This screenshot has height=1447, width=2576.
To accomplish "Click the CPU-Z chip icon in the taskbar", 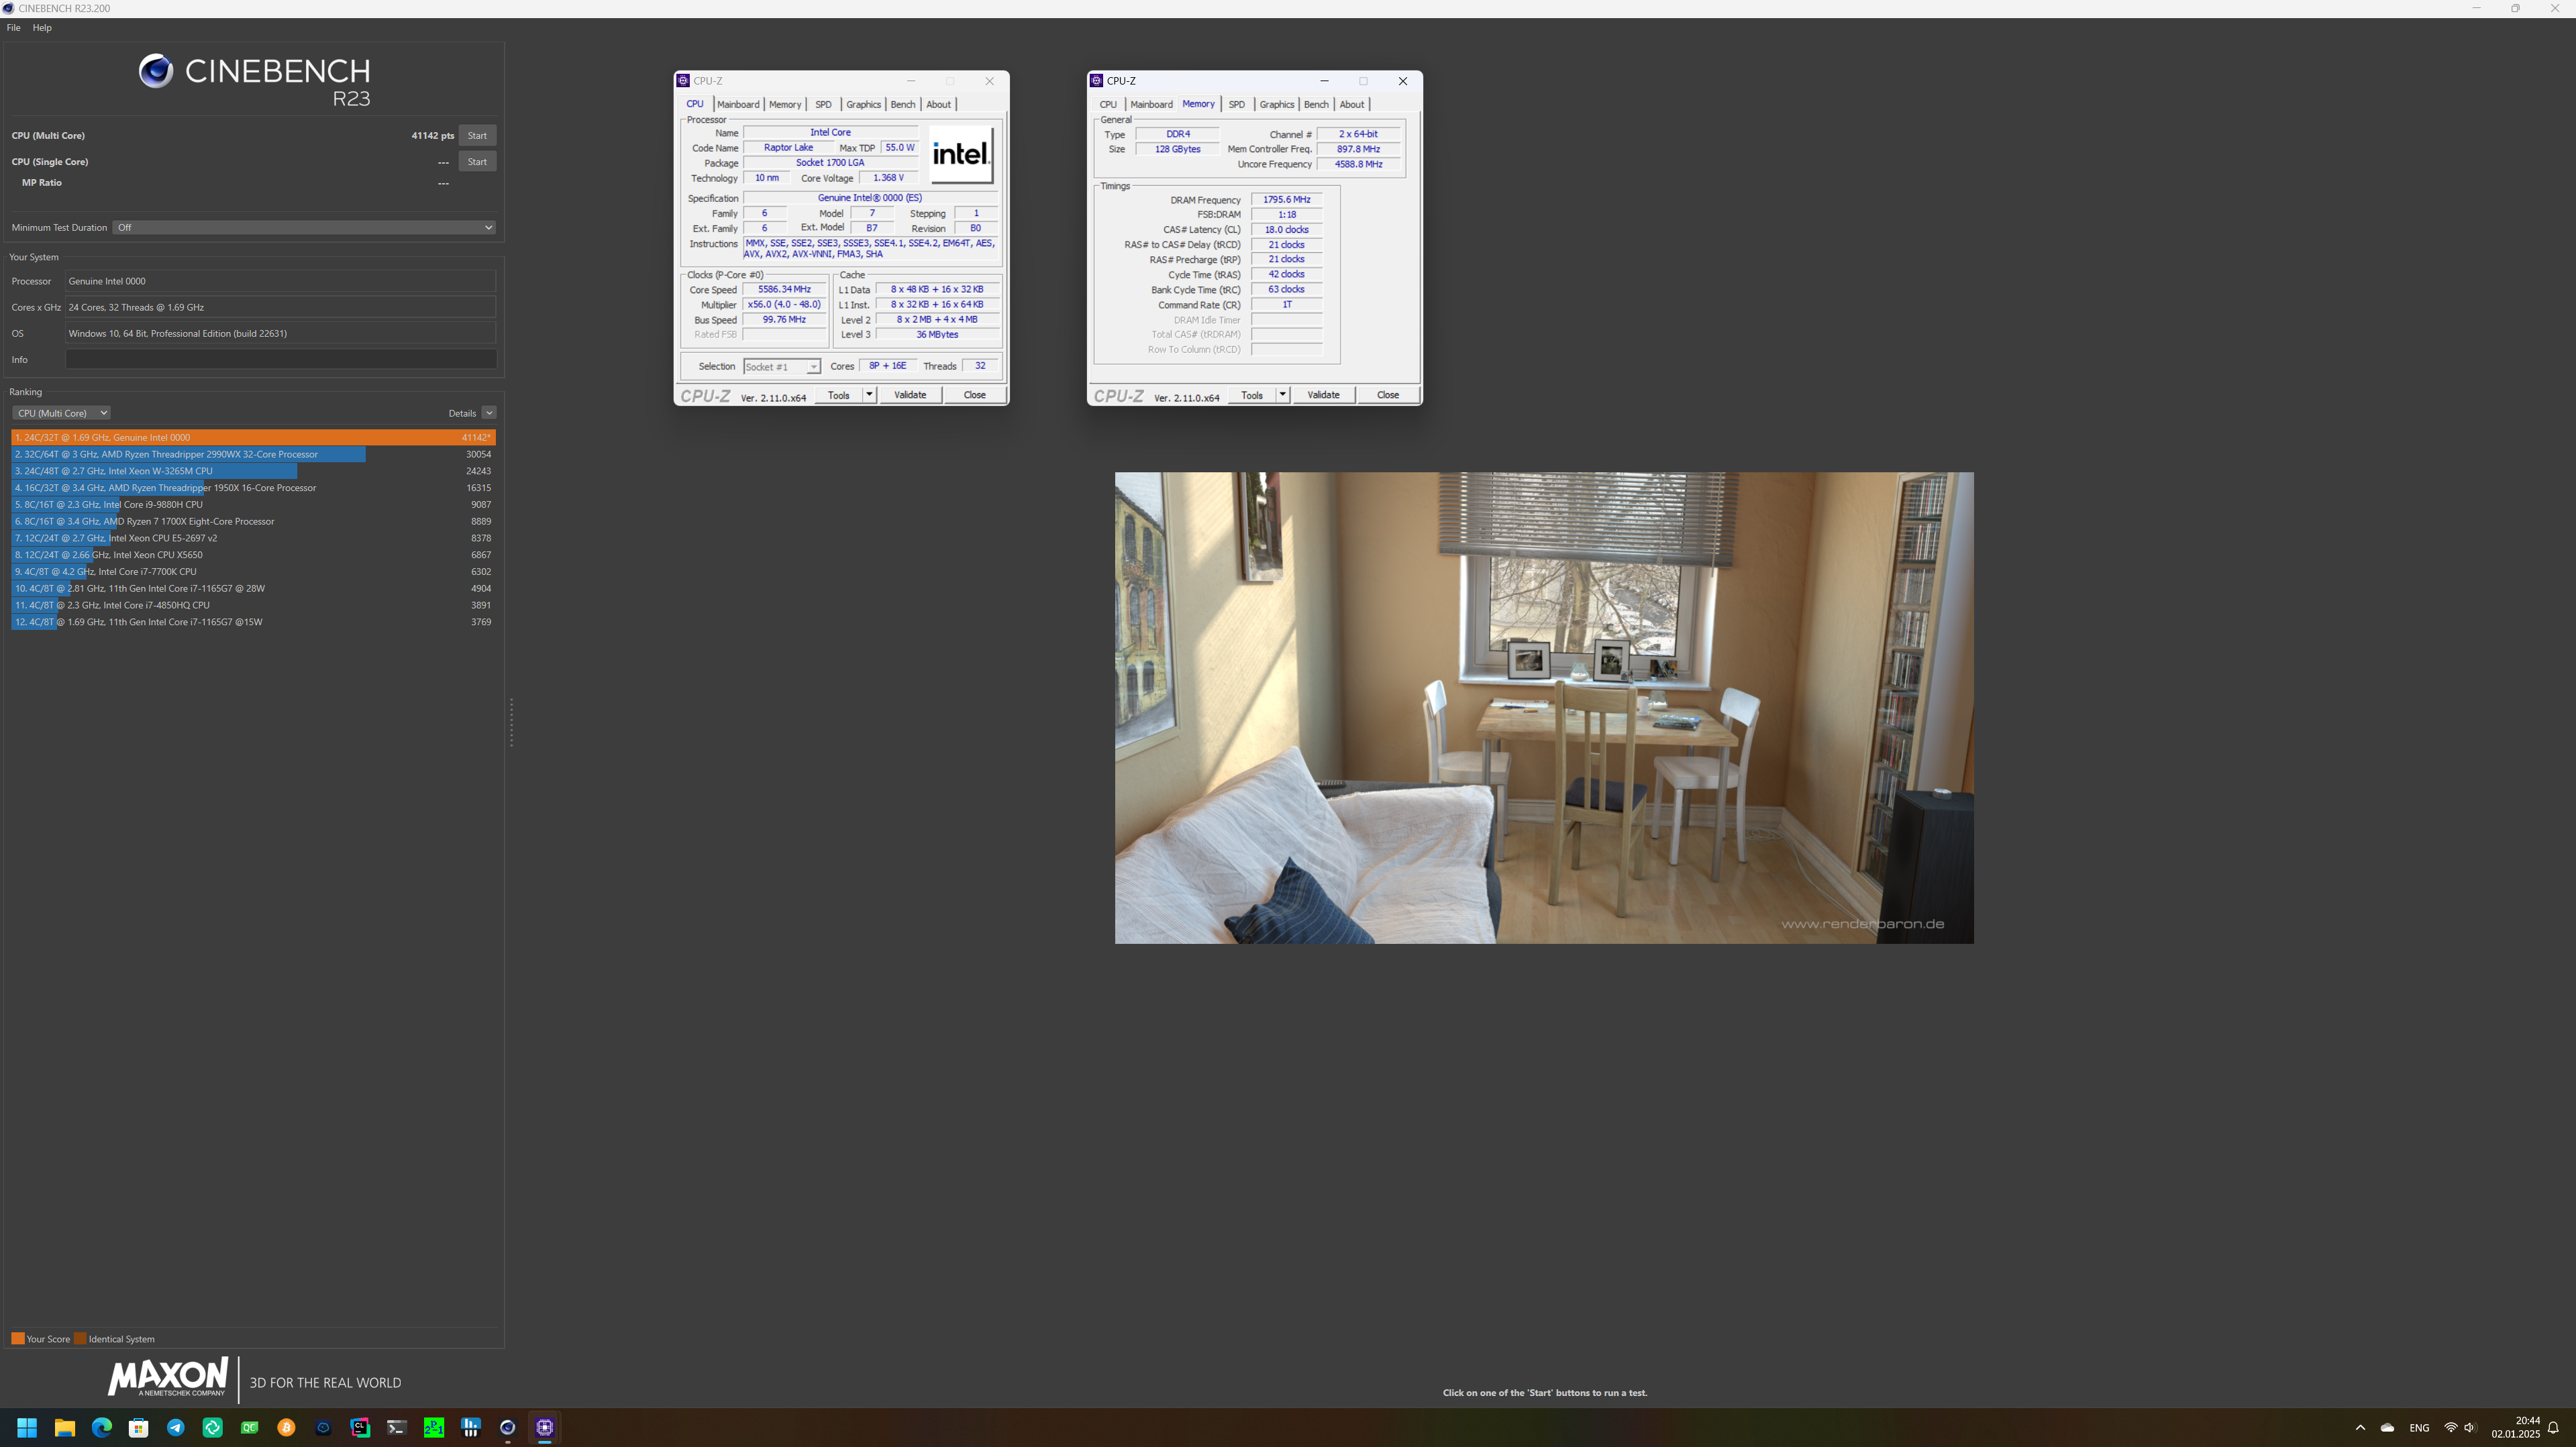I will 545,1427.
